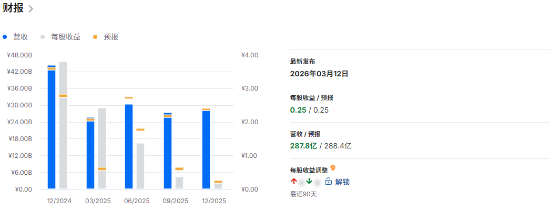
Task: Toggle the 营收 legend blue dot
Action: coord(5,37)
